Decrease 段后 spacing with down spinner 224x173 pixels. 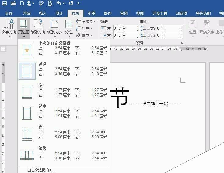[x=181, y=37]
